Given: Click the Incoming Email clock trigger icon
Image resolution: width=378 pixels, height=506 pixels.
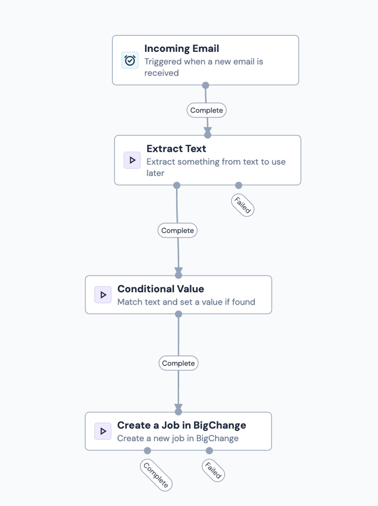Looking at the screenshot, I should coord(130,60).
